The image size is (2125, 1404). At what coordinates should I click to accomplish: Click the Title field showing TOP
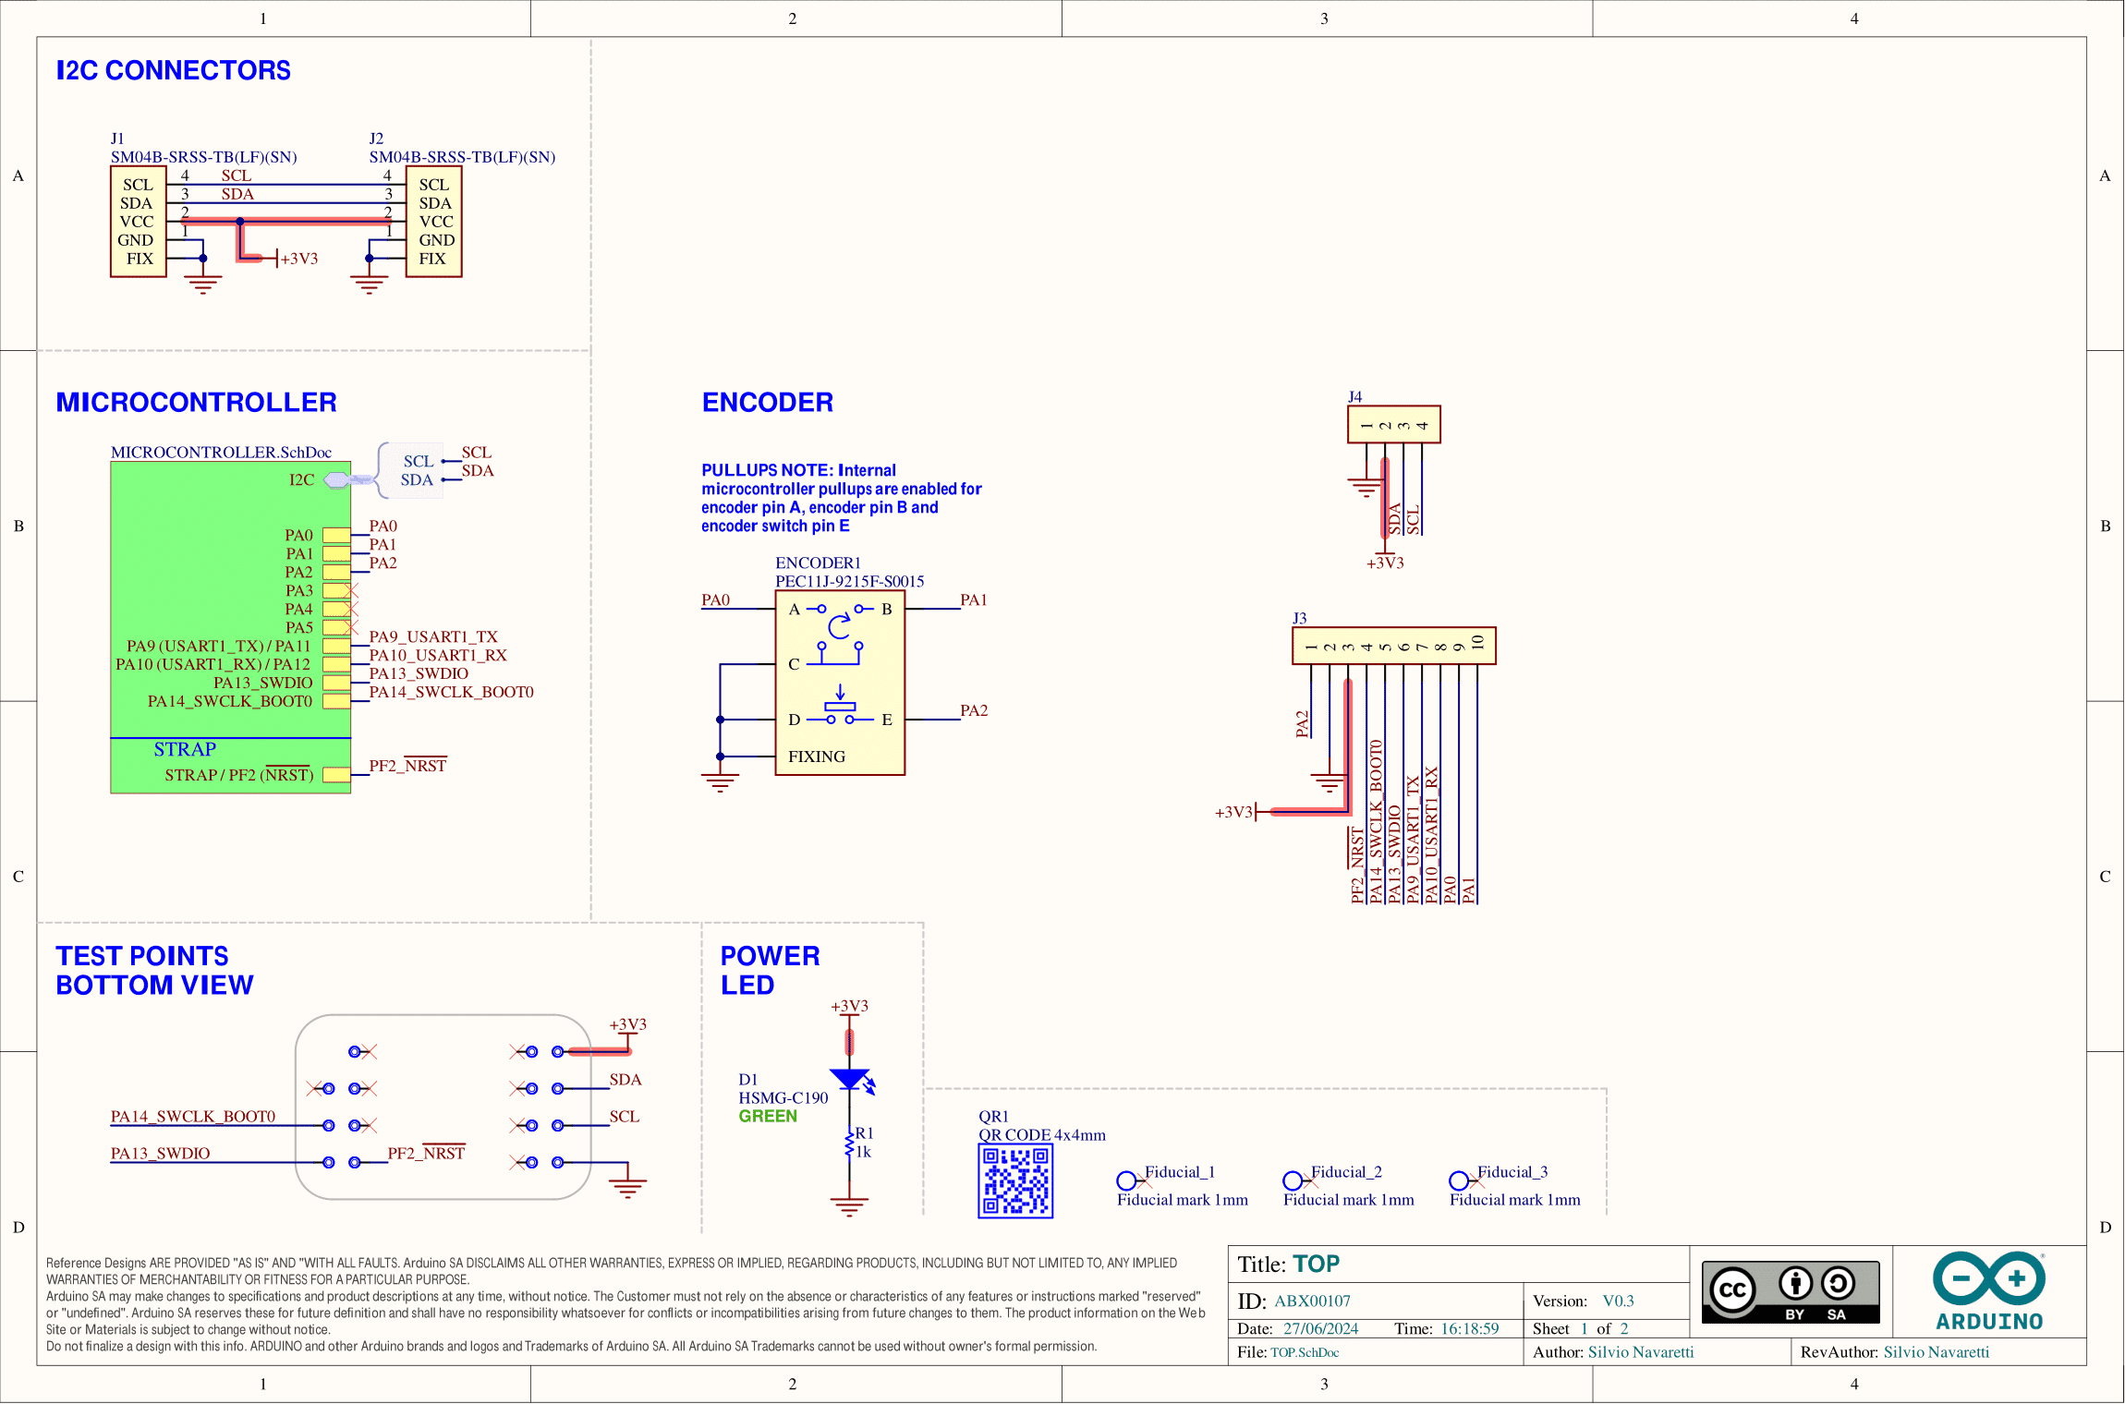1317,1264
